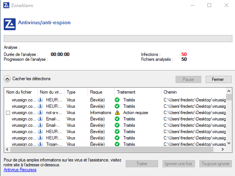Click Ignorer une fois button
The height and width of the screenshot is (176, 235).
click(x=179, y=164)
